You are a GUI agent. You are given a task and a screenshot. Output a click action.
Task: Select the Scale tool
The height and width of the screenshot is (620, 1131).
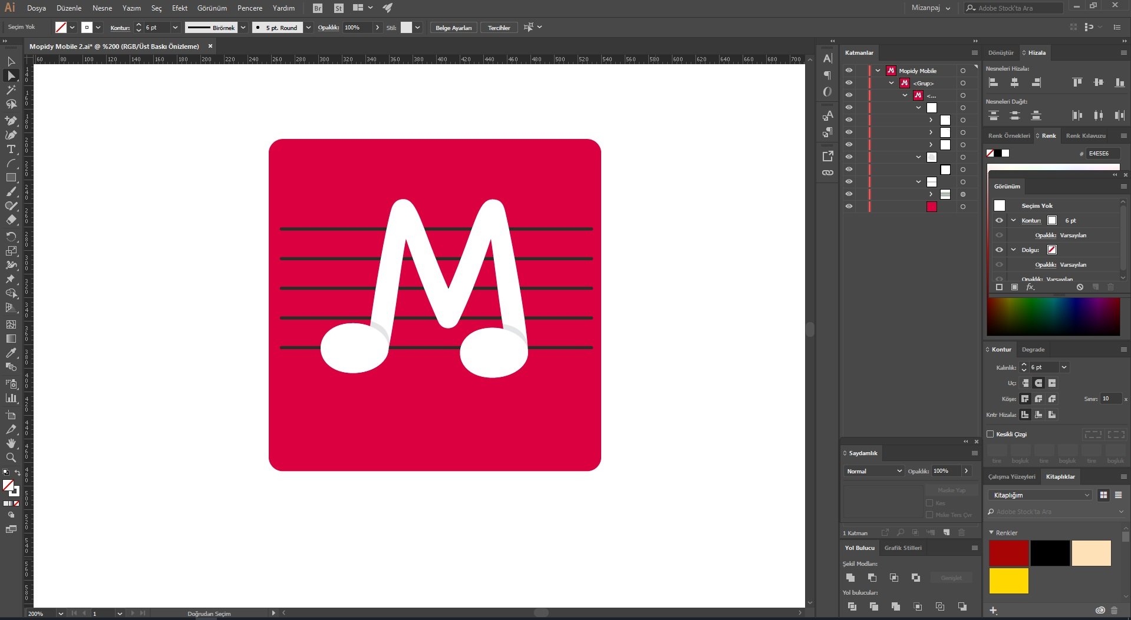[x=11, y=251]
